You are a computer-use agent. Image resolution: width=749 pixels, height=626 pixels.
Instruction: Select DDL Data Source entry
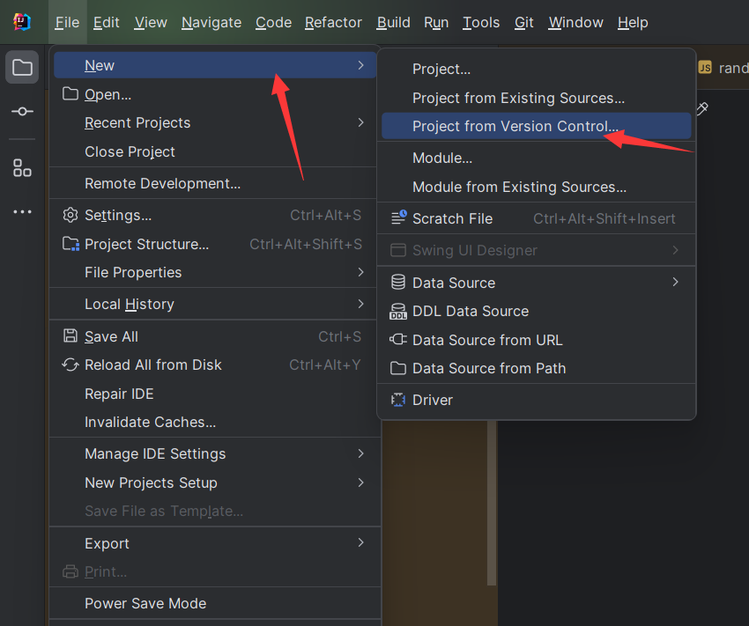coord(537,311)
